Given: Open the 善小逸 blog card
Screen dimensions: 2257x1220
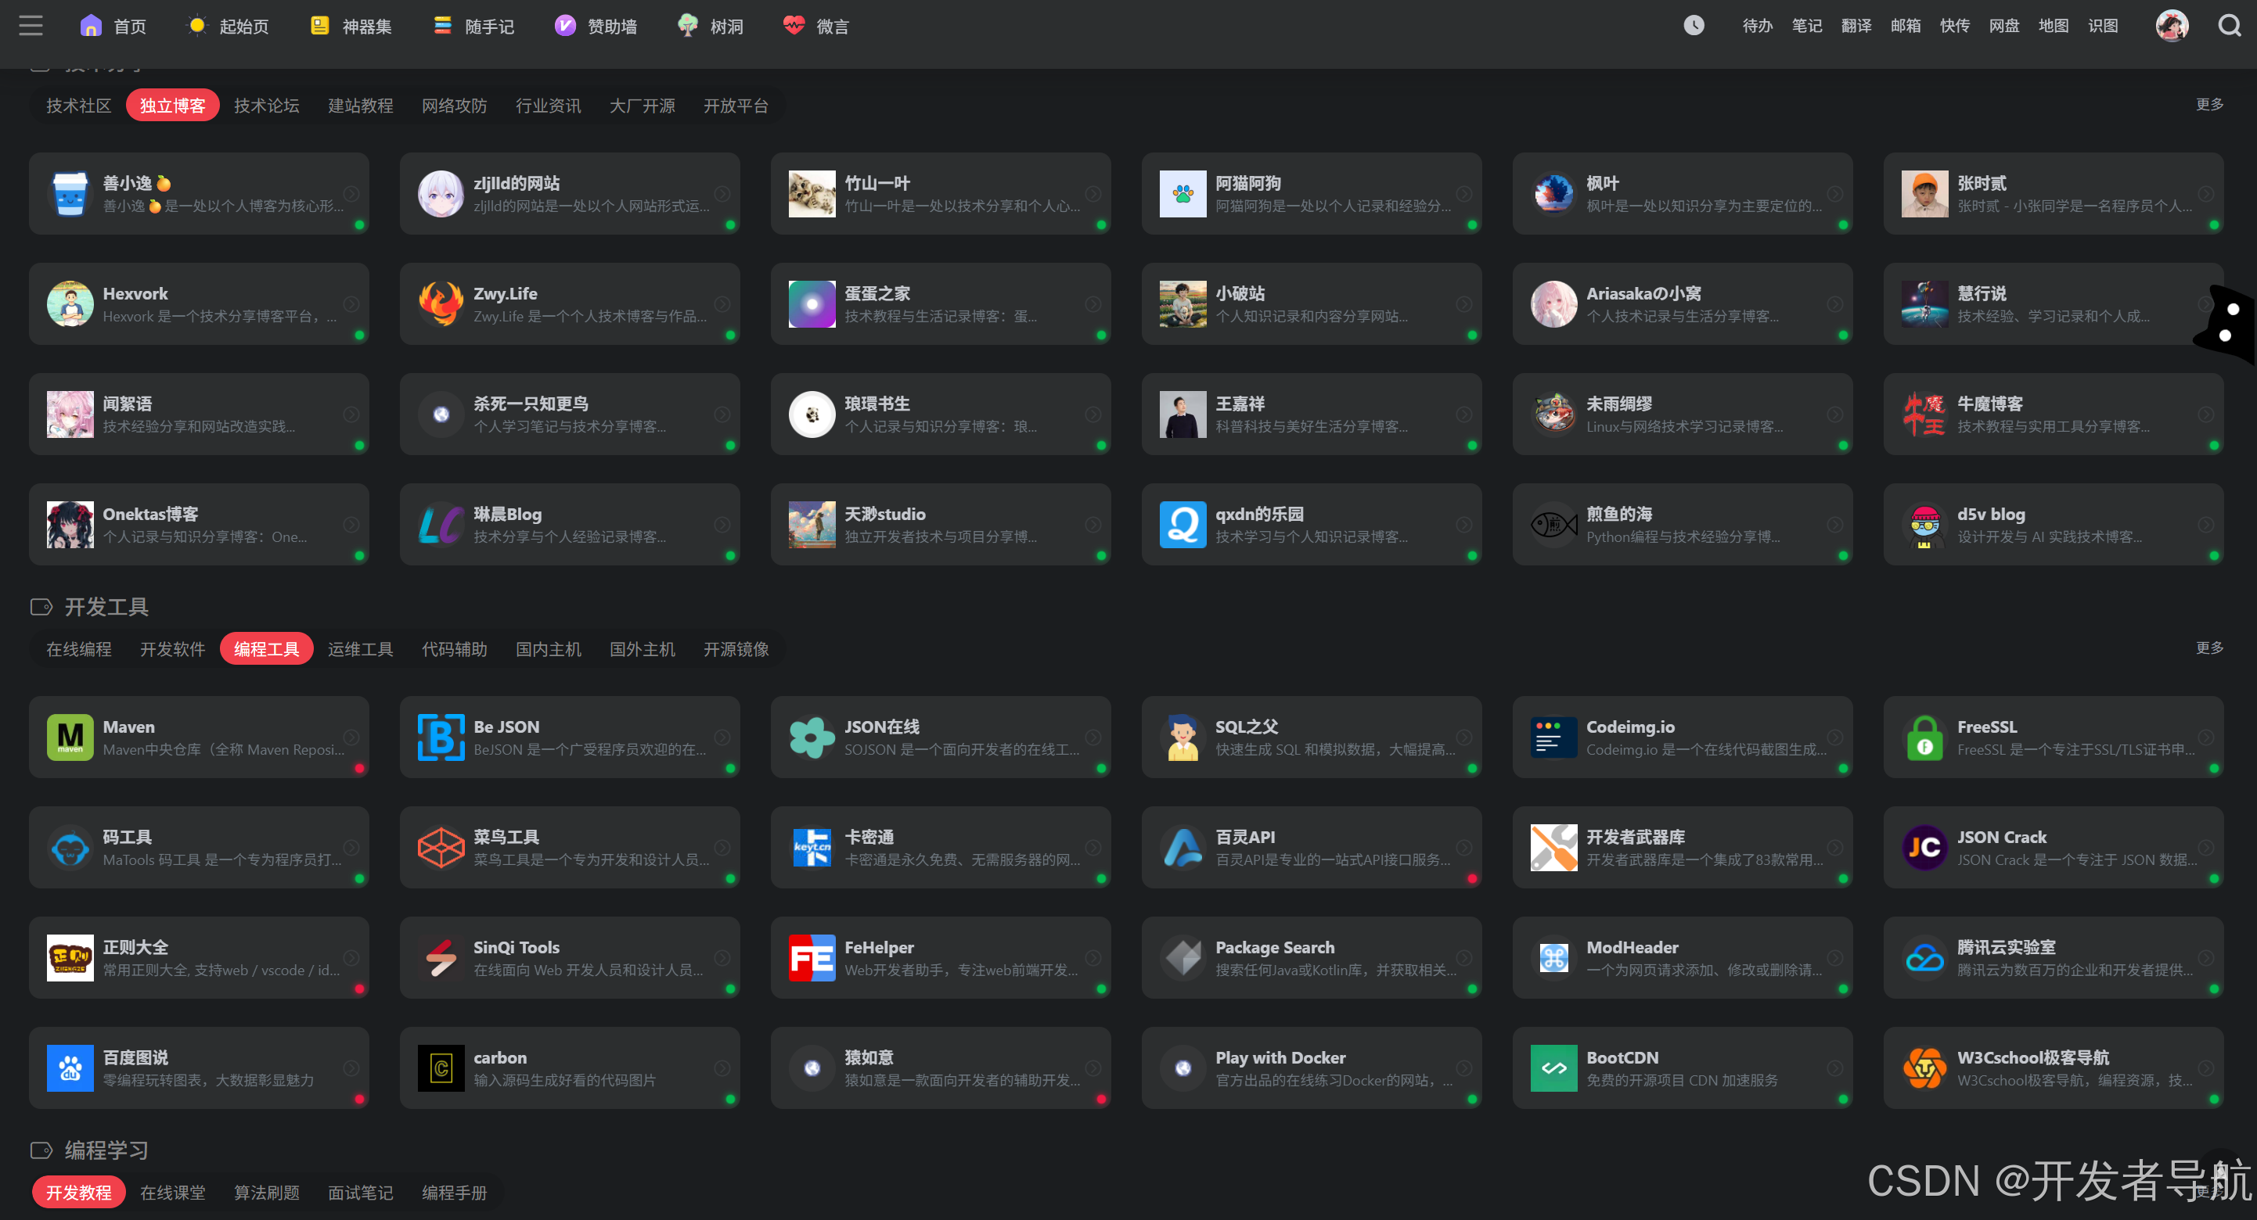Looking at the screenshot, I should (x=199, y=193).
